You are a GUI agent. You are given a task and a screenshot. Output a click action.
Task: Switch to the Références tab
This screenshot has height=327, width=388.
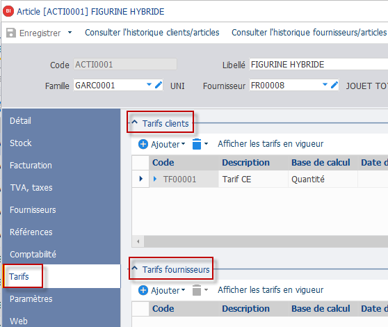(61, 232)
